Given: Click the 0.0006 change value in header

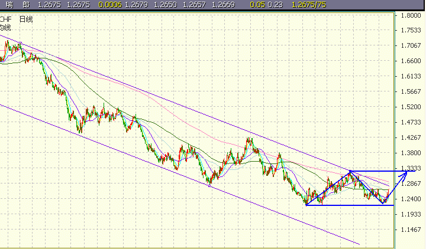Looking at the screenshot, I should [x=110, y=5].
